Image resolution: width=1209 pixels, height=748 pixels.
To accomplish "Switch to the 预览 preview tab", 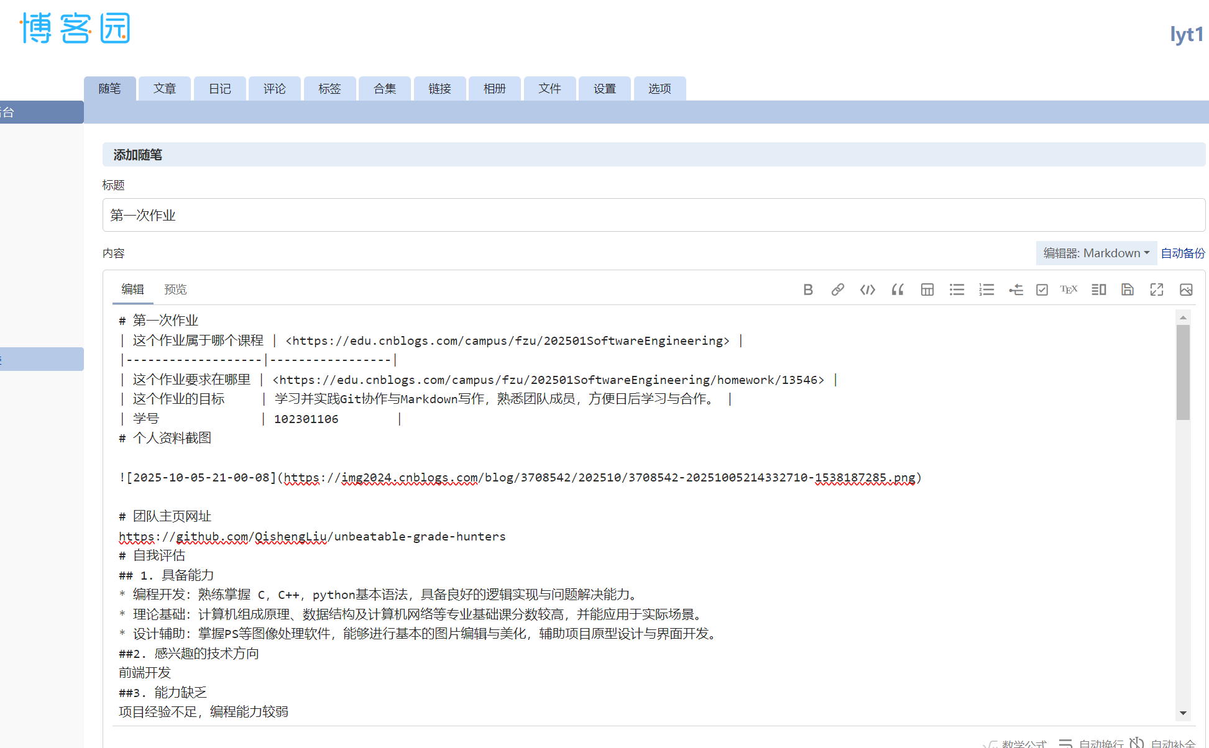I will pyautogui.click(x=175, y=290).
